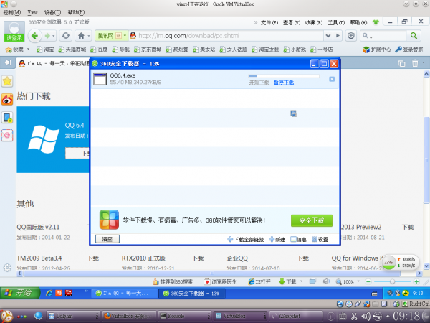Click 信息 in the downloader footer
Image resolution: width=430 pixels, height=323 pixels.
[x=298, y=240]
